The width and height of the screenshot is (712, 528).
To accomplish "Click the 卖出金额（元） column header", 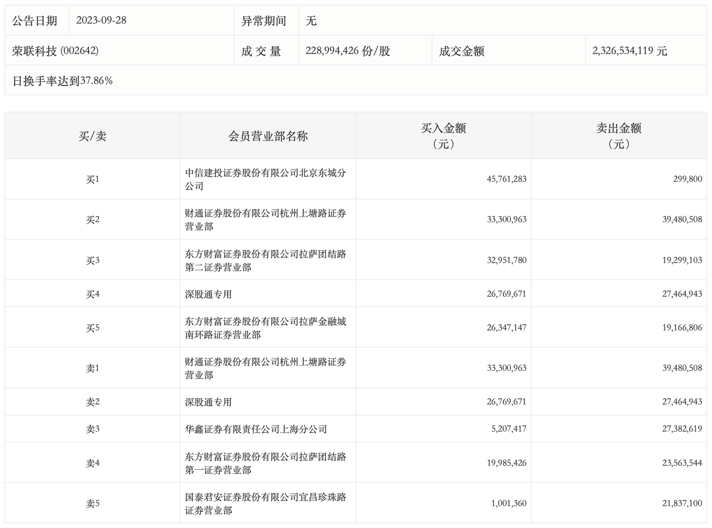I will (619, 136).
